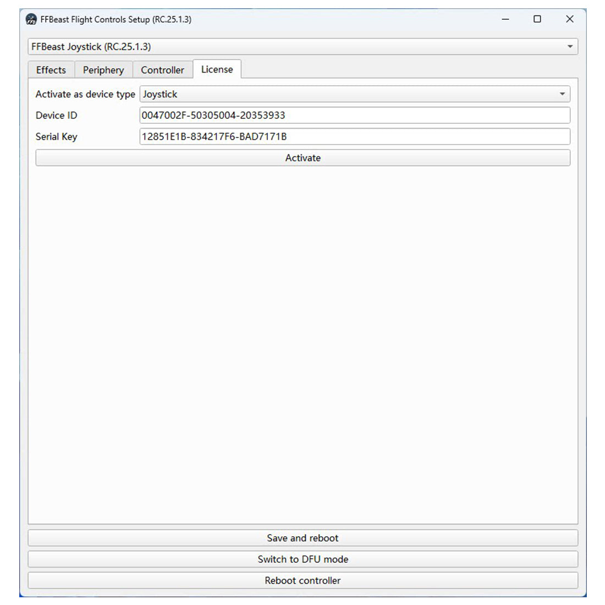Switch to DFU mode
The width and height of the screenshot is (605, 605).
click(302, 559)
